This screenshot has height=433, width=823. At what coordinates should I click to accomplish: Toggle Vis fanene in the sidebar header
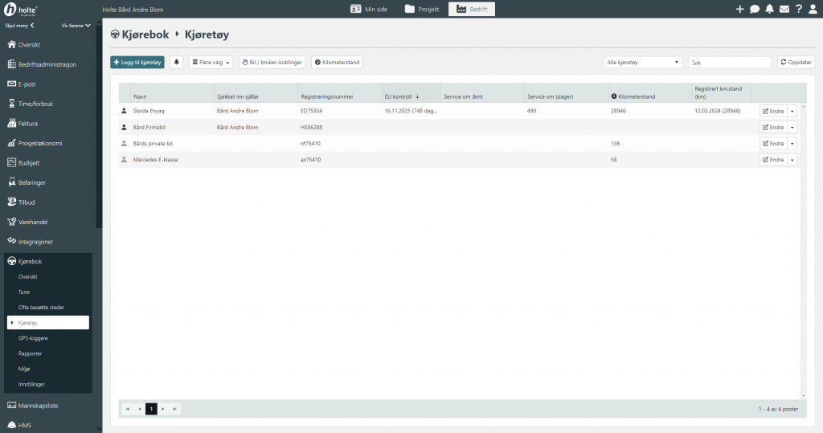coord(76,25)
